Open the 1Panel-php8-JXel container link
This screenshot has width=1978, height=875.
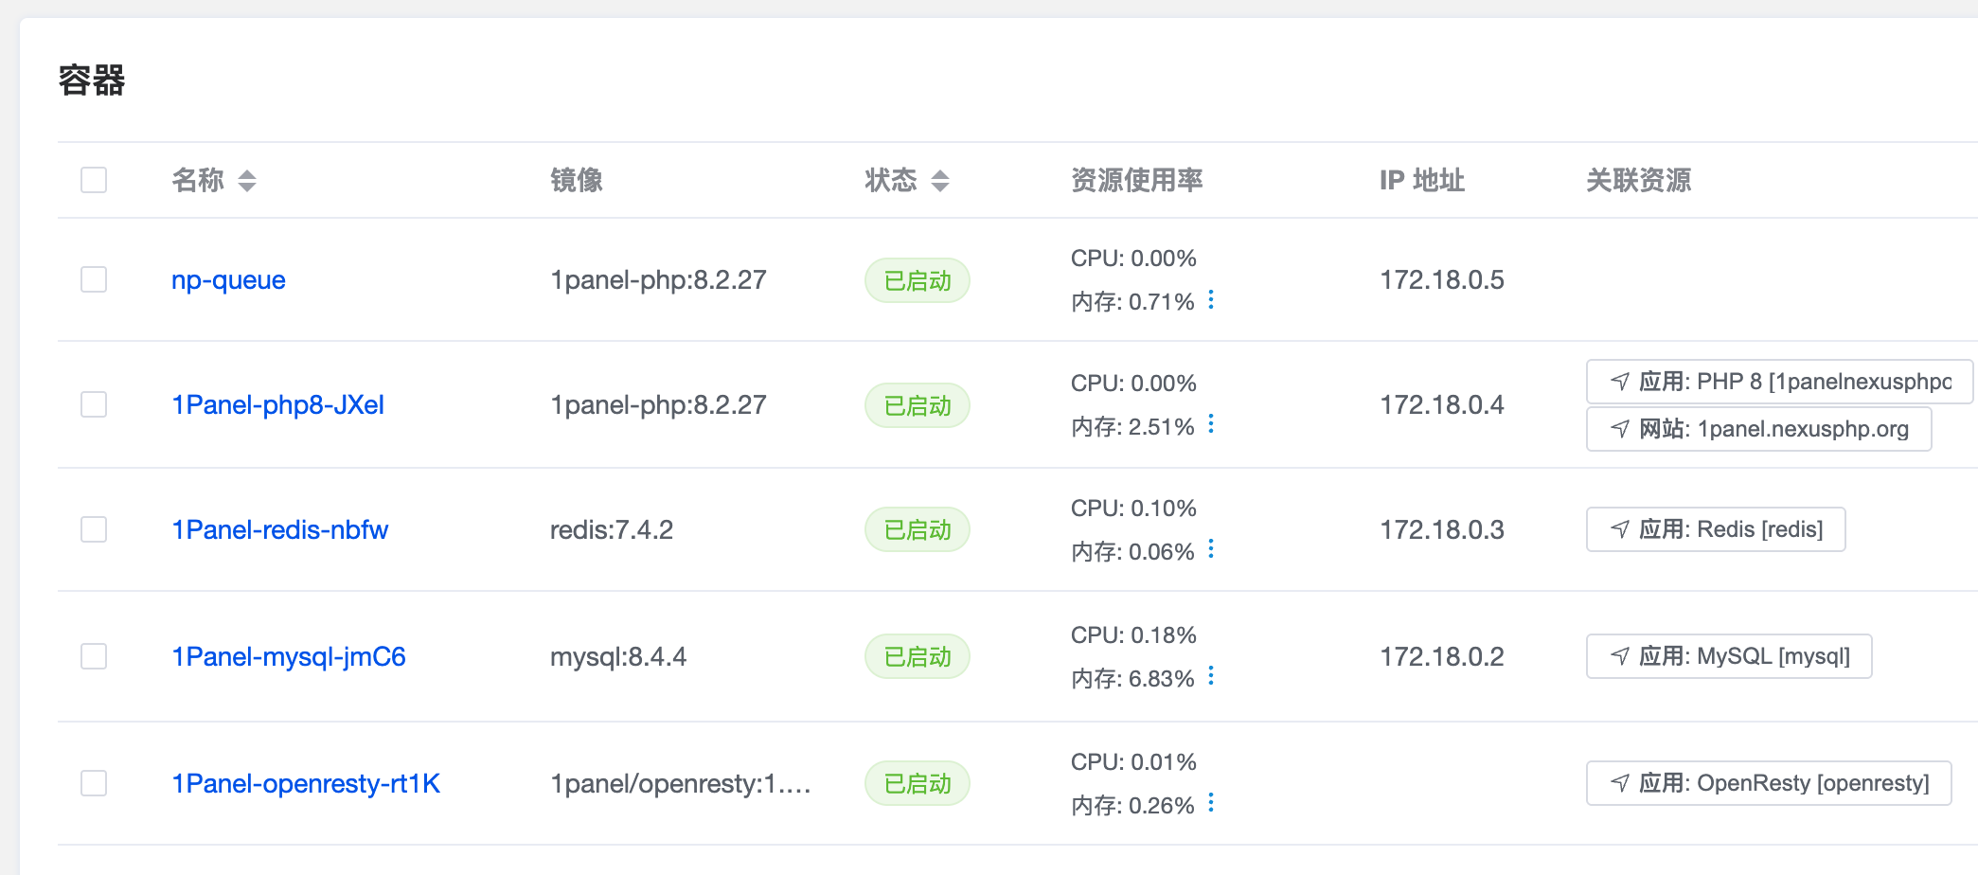click(277, 405)
